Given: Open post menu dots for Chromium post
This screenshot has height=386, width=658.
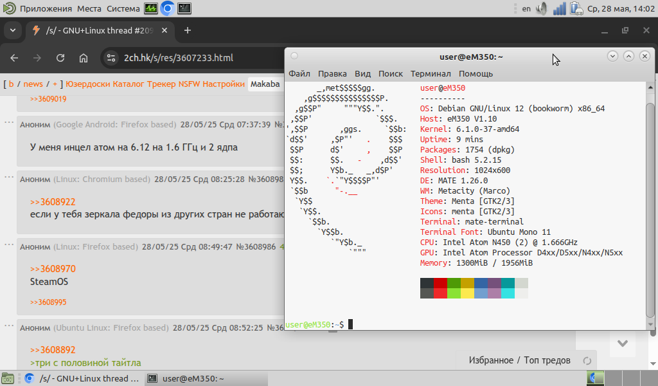Looking at the screenshot, I should [9, 177].
